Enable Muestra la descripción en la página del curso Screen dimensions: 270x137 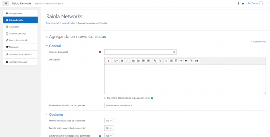[105, 98]
